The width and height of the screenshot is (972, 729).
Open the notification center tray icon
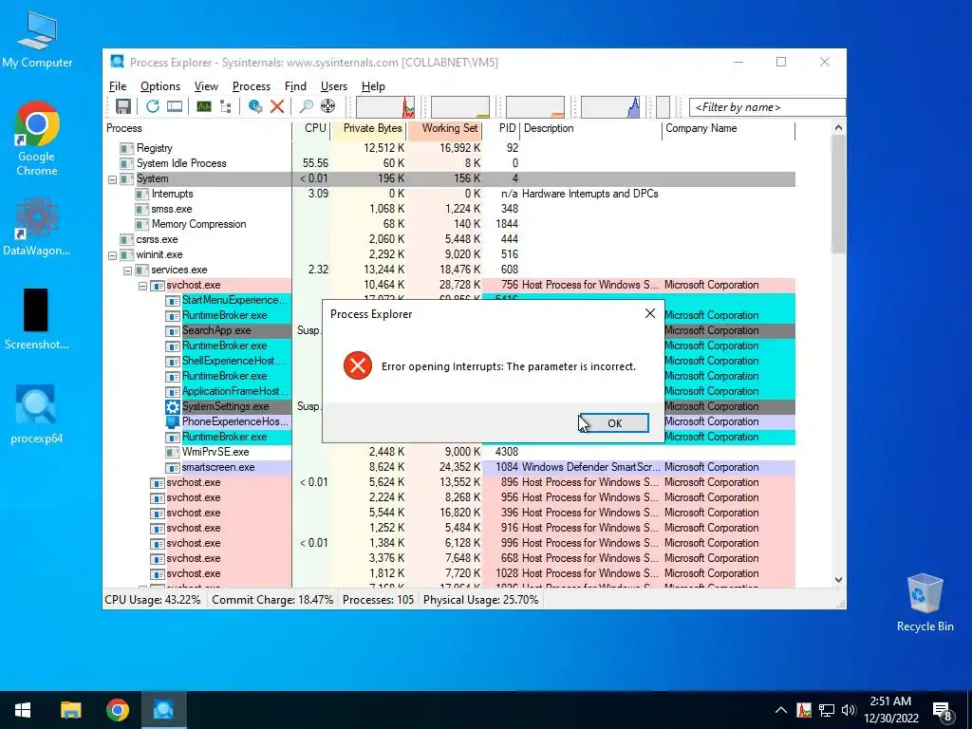tap(943, 710)
